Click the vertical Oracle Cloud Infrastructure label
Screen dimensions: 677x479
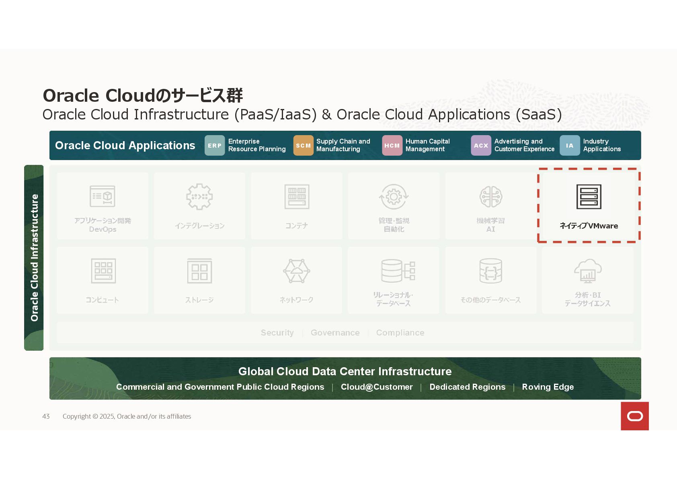tap(34, 258)
